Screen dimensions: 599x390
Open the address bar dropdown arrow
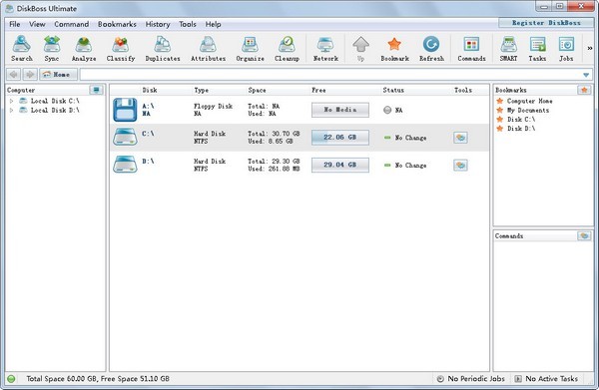click(x=586, y=75)
